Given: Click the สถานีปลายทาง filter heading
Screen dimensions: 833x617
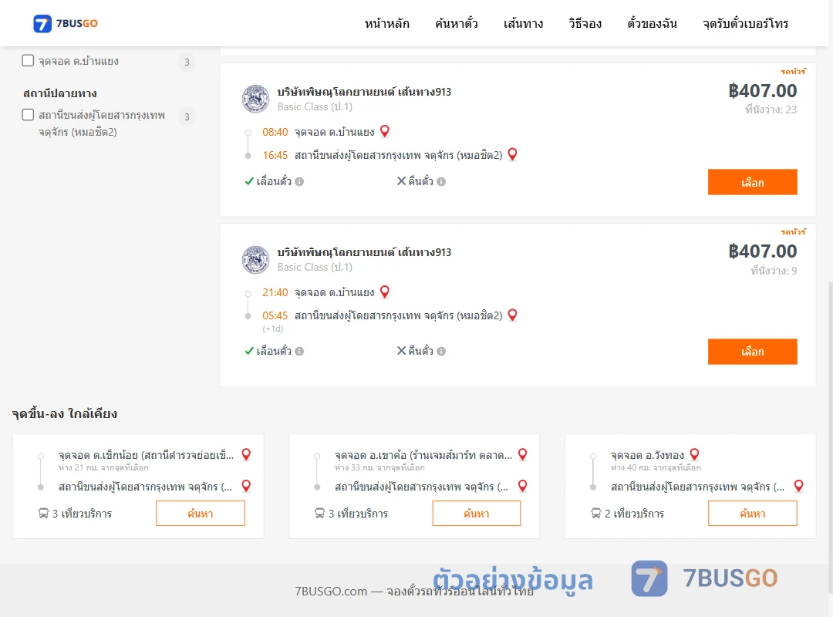Looking at the screenshot, I should pos(60,93).
